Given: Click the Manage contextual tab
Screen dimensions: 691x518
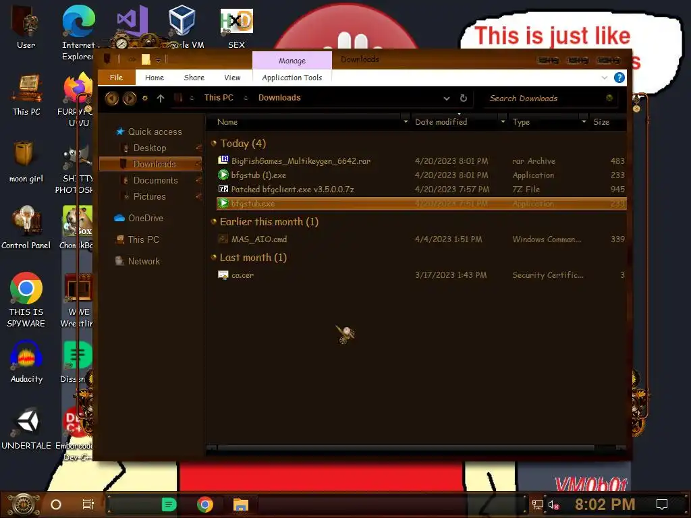Looking at the screenshot, I should [292, 60].
